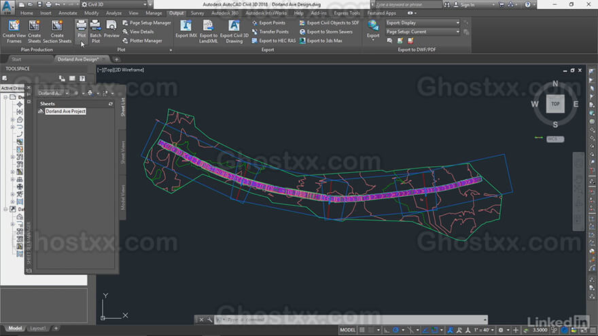Open the WCS coordinate system dropdown
Viewport: 598px width, 336px height.
555,139
